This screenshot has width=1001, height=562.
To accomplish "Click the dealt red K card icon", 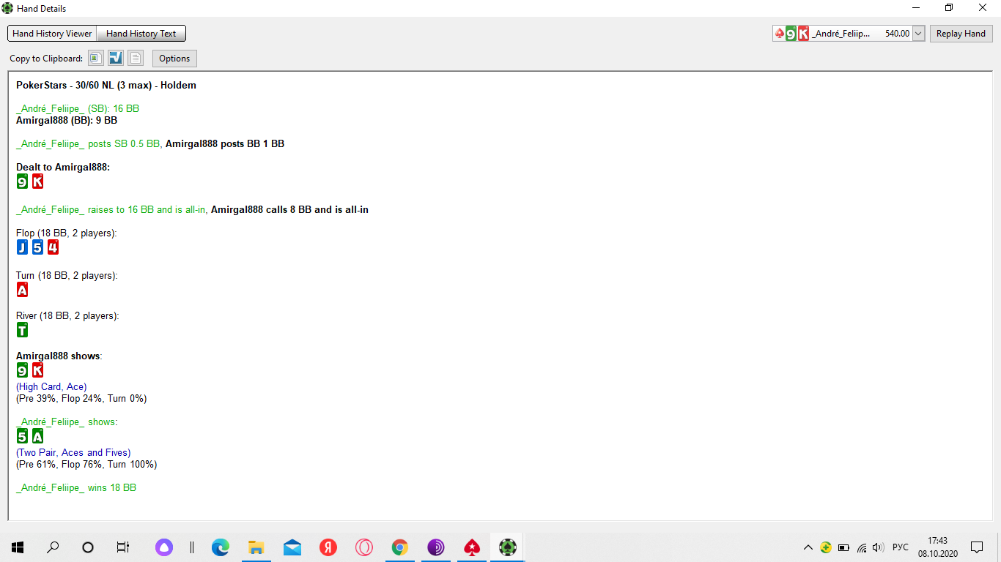I will 37,181.
